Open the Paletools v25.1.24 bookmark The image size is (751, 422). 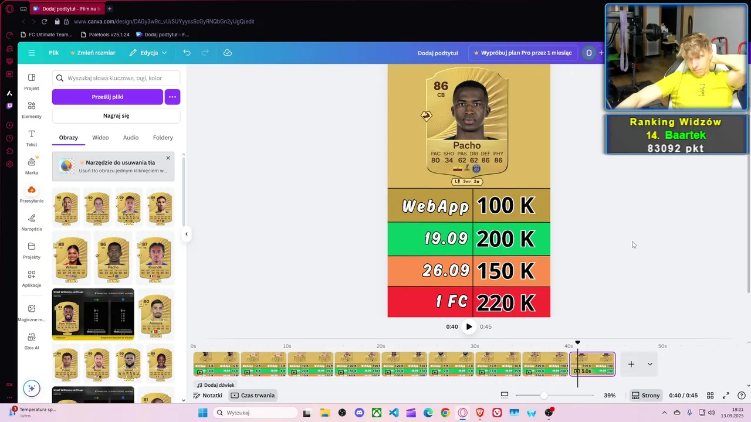coord(105,35)
